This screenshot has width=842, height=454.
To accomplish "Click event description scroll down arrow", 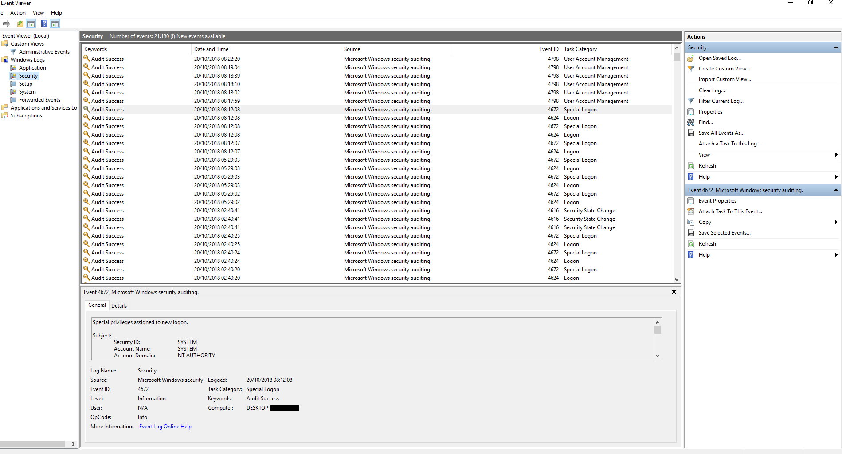I will [658, 356].
